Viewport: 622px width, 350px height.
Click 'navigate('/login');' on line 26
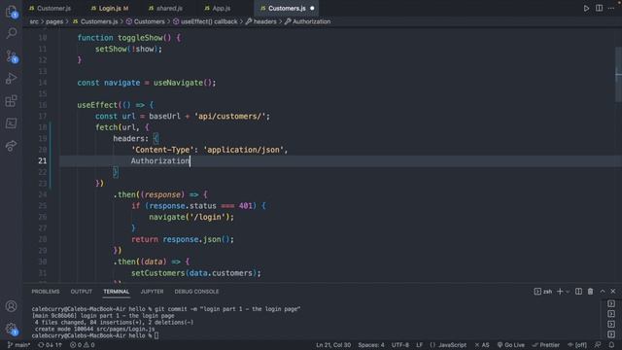point(191,217)
